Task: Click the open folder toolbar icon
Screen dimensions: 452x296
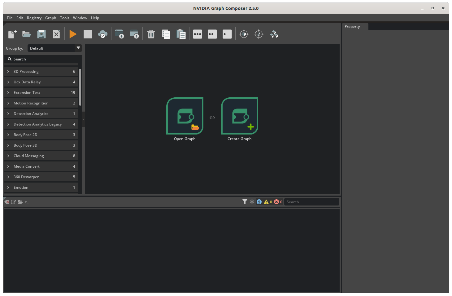Action: (x=27, y=34)
